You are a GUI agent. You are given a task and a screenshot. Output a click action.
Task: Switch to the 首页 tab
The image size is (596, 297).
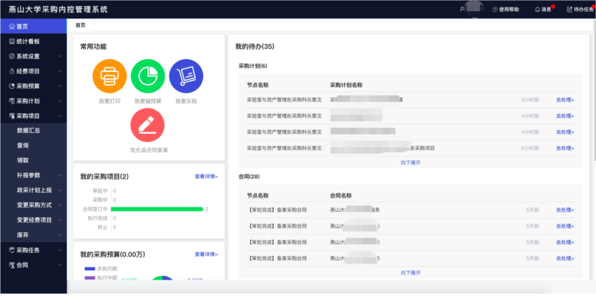(81, 25)
